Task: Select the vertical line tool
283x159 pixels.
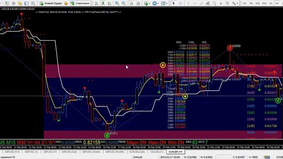Action: (188, 3)
